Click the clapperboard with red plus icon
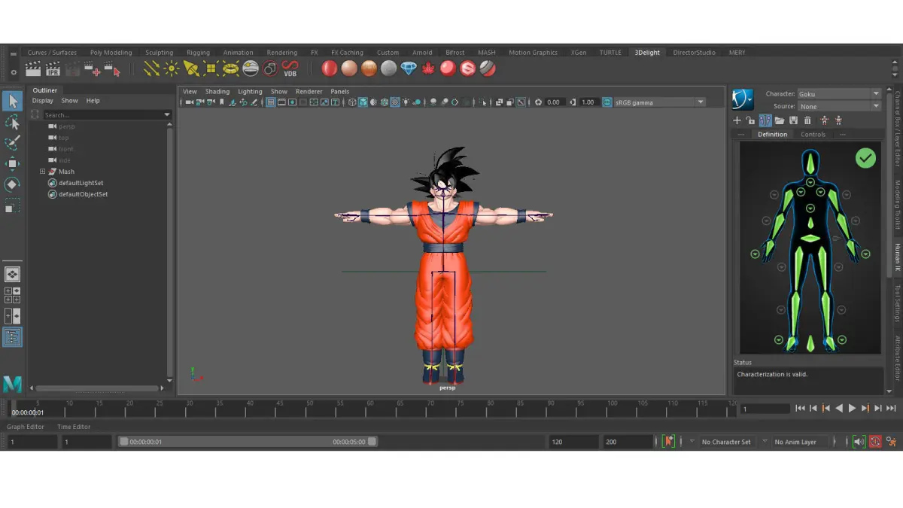This screenshot has height=508, width=903. click(x=93, y=69)
